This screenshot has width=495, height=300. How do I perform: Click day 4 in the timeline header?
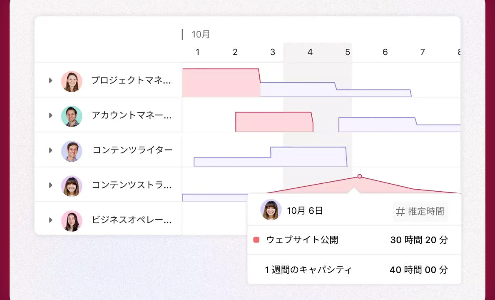pyautogui.click(x=310, y=52)
